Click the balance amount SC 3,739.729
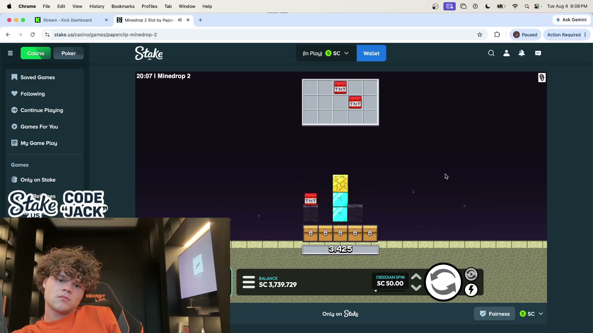The height and width of the screenshot is (333, 593). (x=278, y=285)
